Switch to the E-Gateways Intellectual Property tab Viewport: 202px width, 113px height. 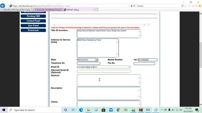click(47, 10)
